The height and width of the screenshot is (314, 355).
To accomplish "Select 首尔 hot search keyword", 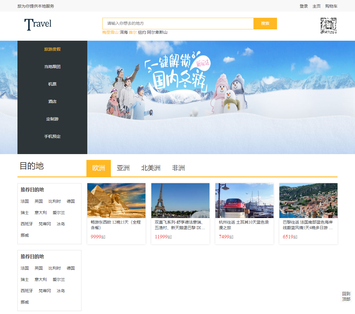I will point(133,33).
